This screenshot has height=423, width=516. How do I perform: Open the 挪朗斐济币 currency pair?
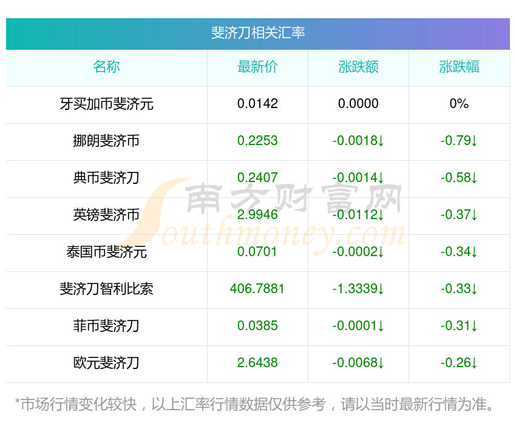coord(106,141)
